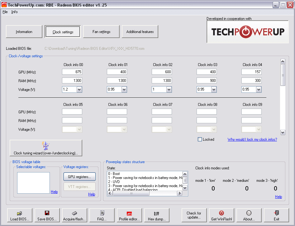Viewport: 295px width, 226px height.
Task: Click the Load BIOS folder icon button
Action: 20,215
